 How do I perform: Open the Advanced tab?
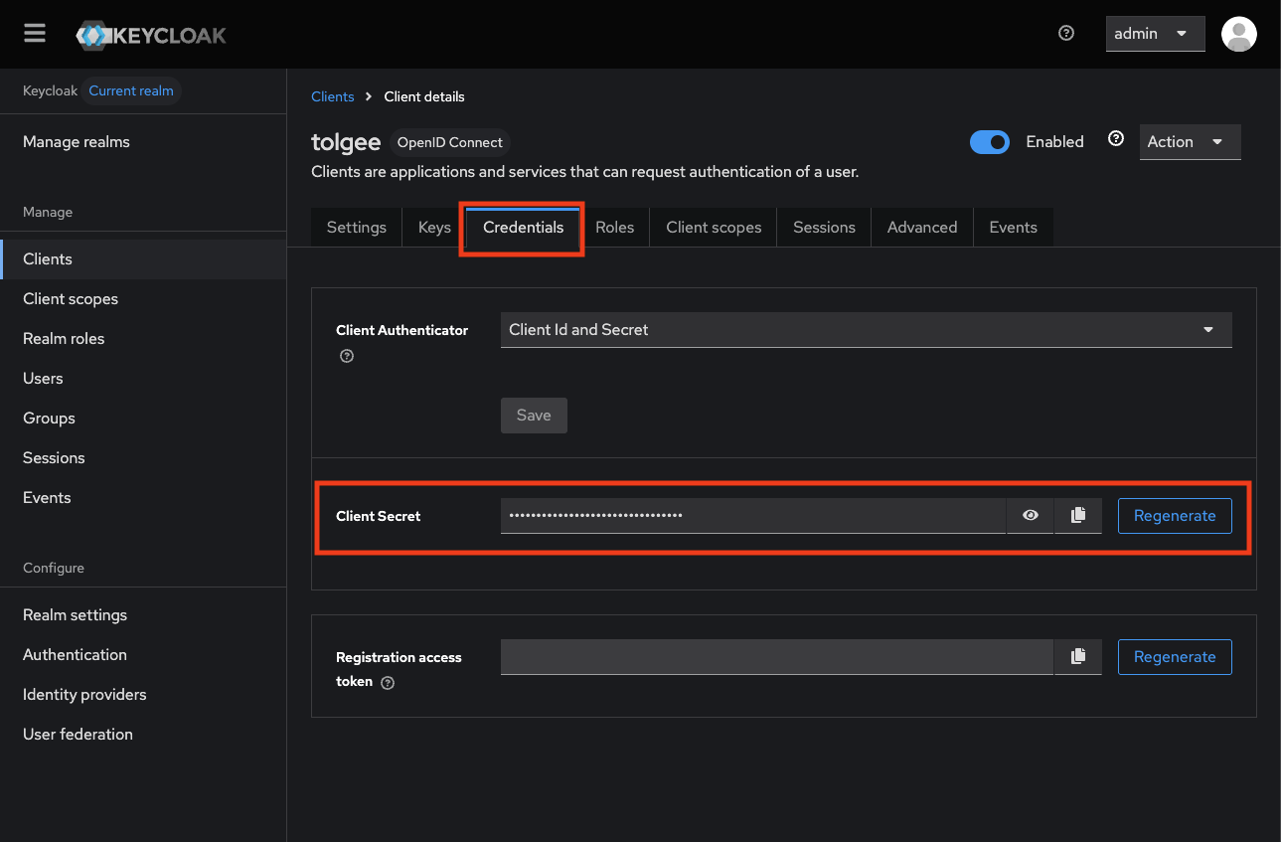(x=921, y=228)
